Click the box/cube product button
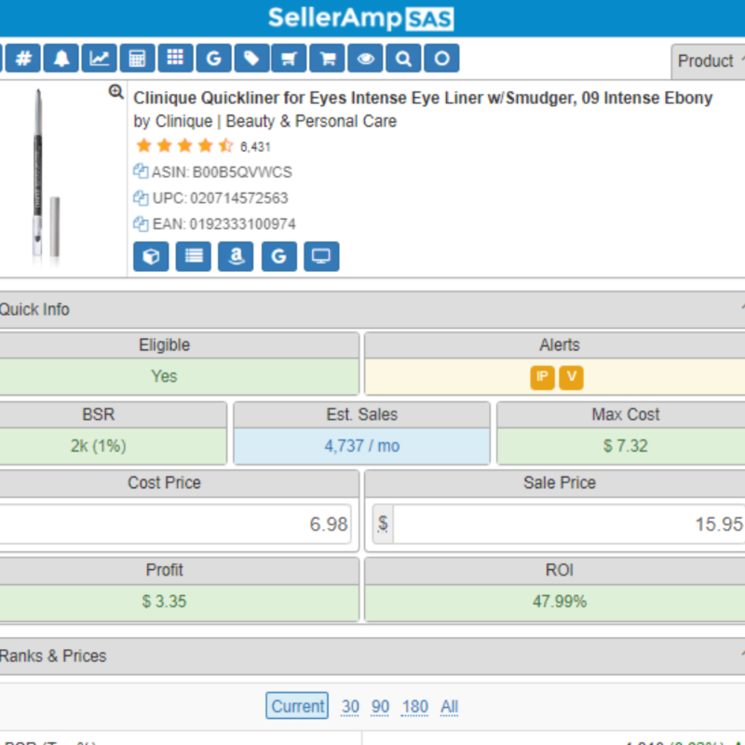The width and height of the screenshot is (745, 745). tap(151, 257)
